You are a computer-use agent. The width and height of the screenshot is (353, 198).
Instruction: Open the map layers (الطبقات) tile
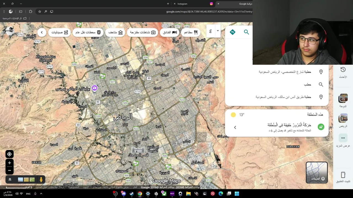(x=317, y=172)
